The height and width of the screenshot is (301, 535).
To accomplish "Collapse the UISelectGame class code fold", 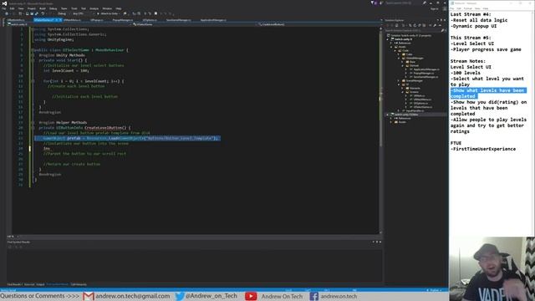I will click(33, 50).
